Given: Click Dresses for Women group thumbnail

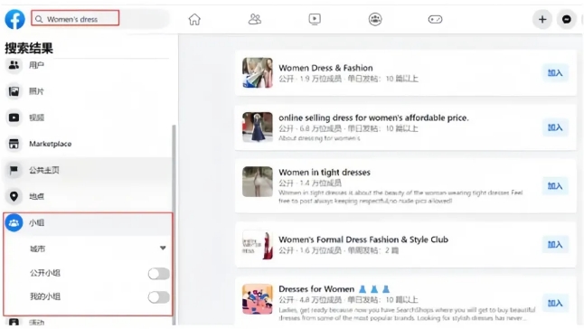Looking at the screenshot, I should coord(258,299).
